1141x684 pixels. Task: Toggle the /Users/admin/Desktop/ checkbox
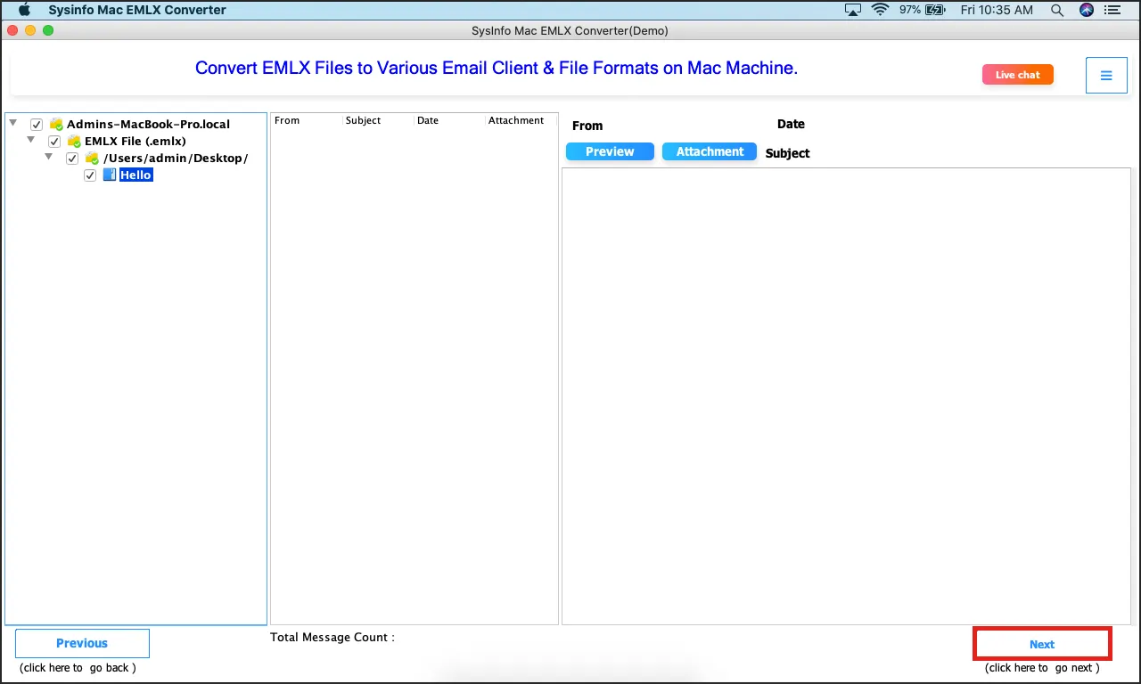pyautogui.click(x=72, y=159)
